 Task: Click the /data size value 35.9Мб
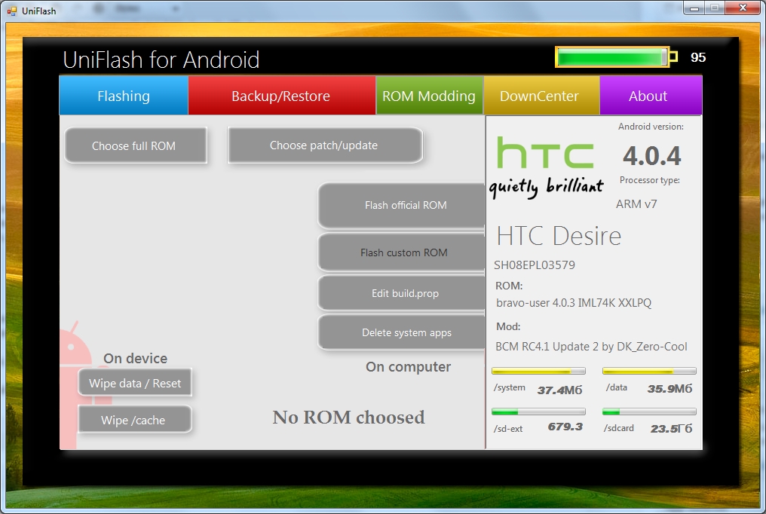point(669,389)
